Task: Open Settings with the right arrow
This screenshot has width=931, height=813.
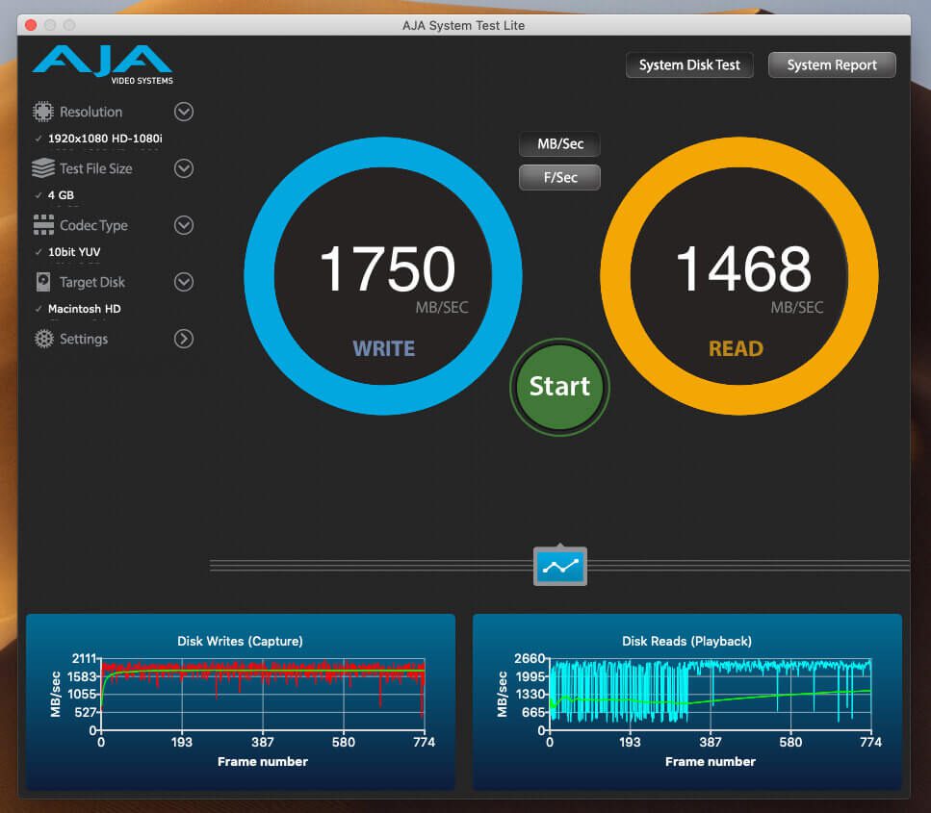Action: click(x=184, y=339)
